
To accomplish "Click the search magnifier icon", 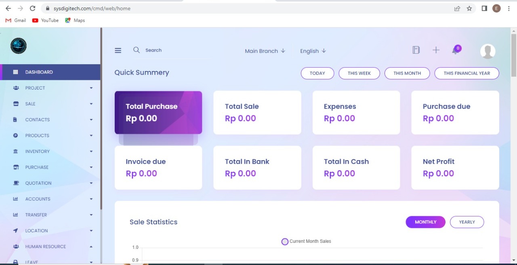I will [x=137, y=50].
